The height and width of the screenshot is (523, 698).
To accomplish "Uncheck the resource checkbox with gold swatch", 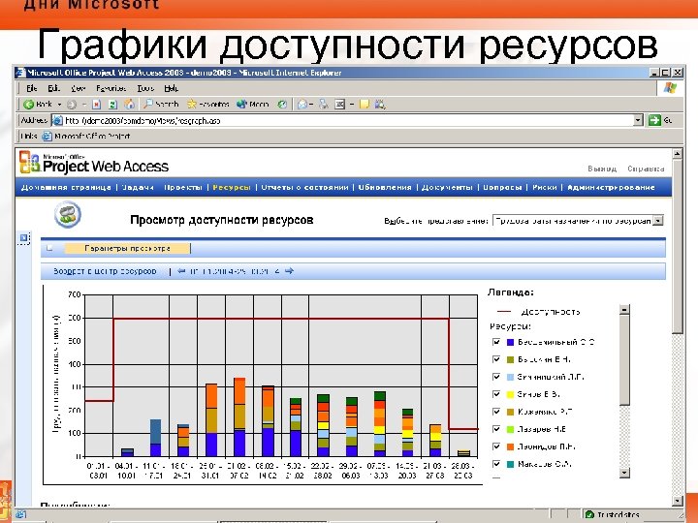I will [496, 412].
